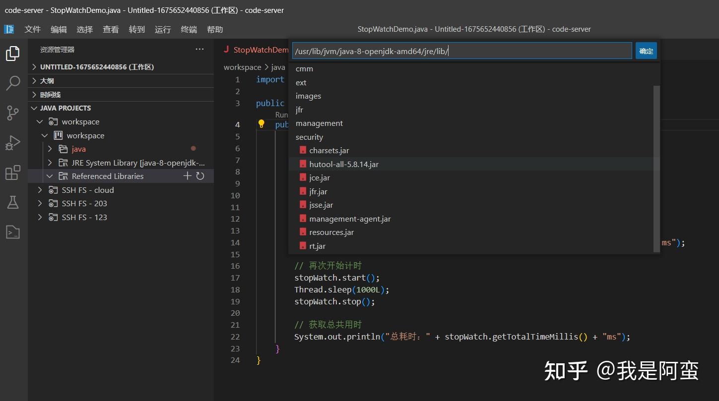Click the file picker list scrollbar
Image resolution: width=719 pixels, height=401 pixels.
point(657,169)
